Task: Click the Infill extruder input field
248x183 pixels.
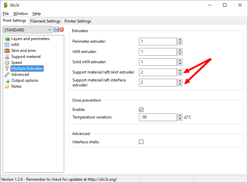Action: (158, 52)
